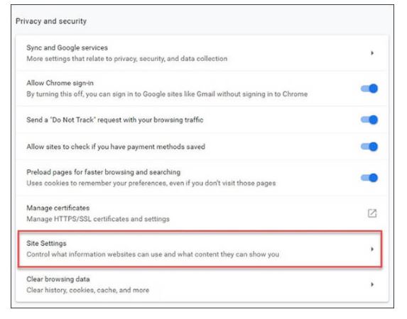Click arrow icon beside Sync and Google services
The width and height of the screenshot is (407, 319).
point(372,53)
